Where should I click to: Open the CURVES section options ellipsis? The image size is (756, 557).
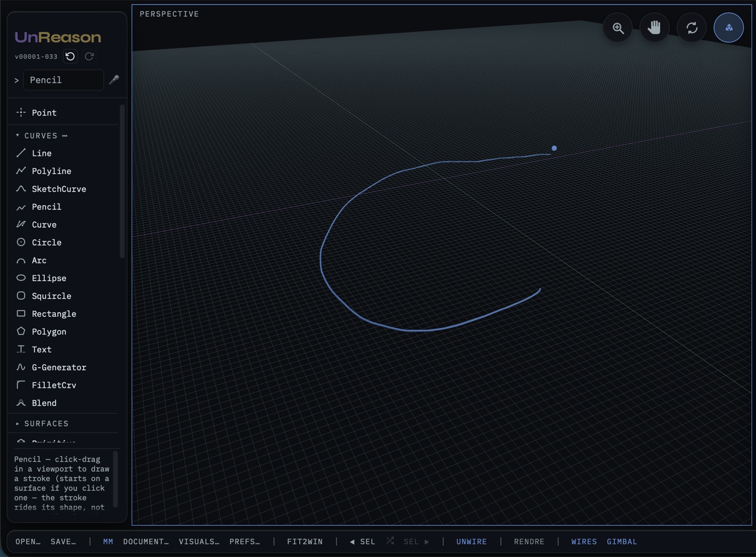click(65, 136)
